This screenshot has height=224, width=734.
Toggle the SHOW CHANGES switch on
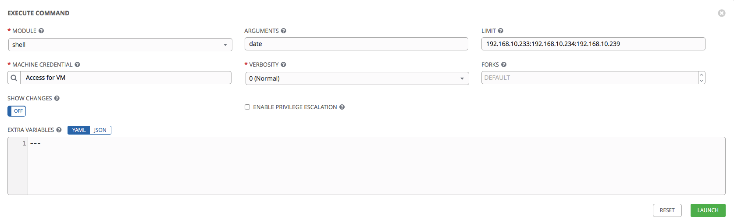(x=17, y=111)
